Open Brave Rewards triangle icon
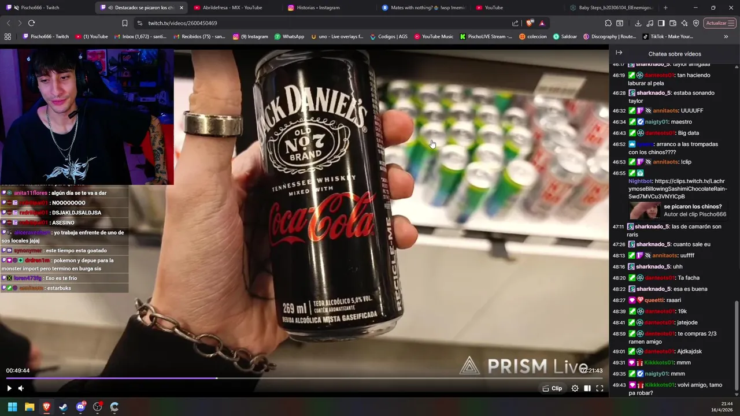 [542, 23]
